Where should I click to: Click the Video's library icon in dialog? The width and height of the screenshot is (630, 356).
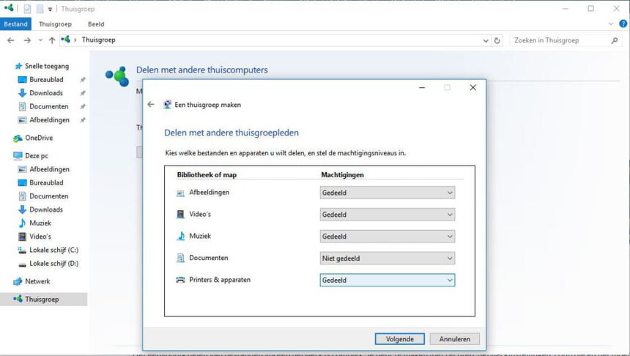[180, 214]
